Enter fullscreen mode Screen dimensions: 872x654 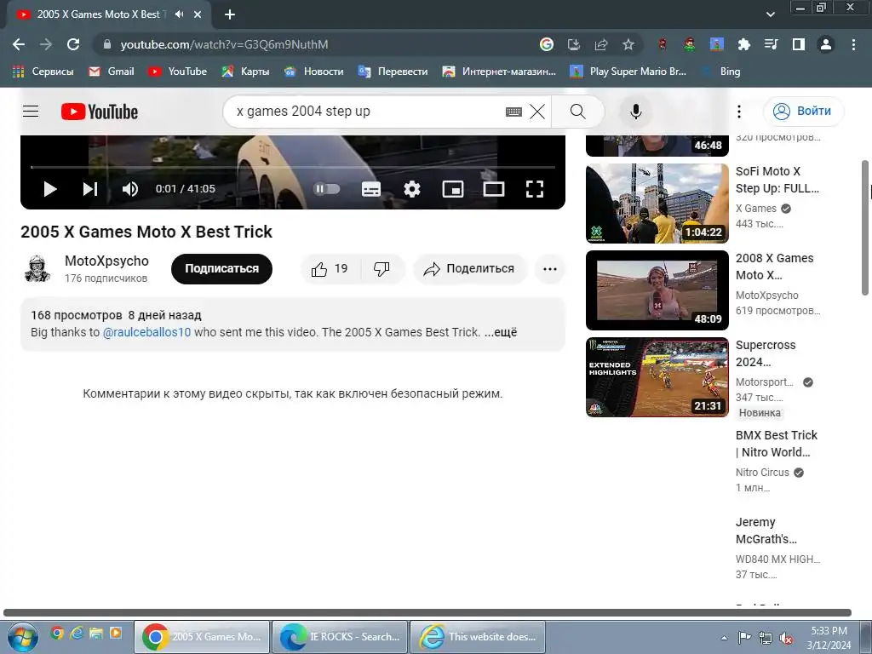535,189
